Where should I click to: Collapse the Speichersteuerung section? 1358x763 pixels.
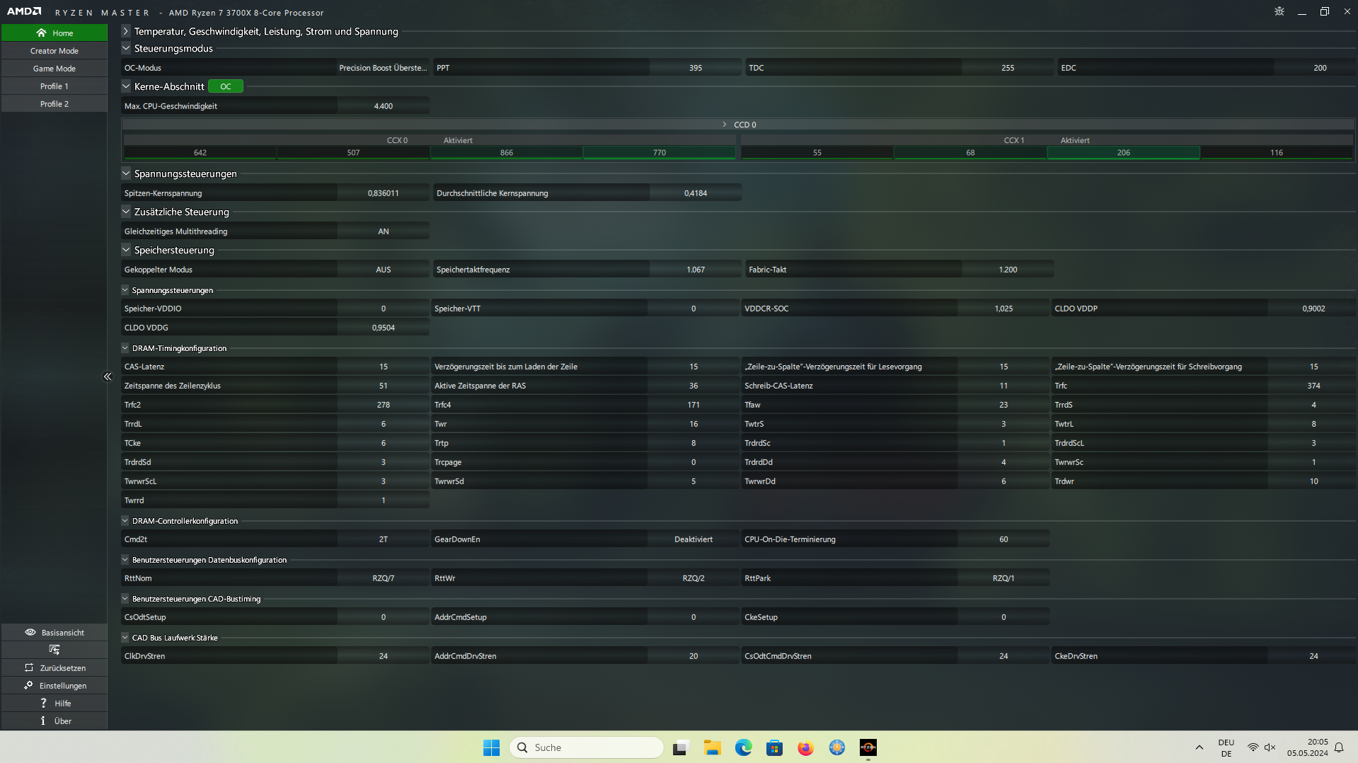(x=126, y=250)
